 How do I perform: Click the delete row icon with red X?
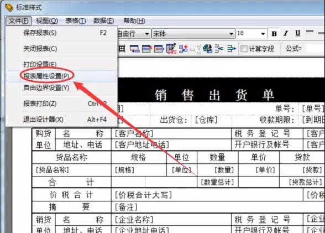coord(147,49)
